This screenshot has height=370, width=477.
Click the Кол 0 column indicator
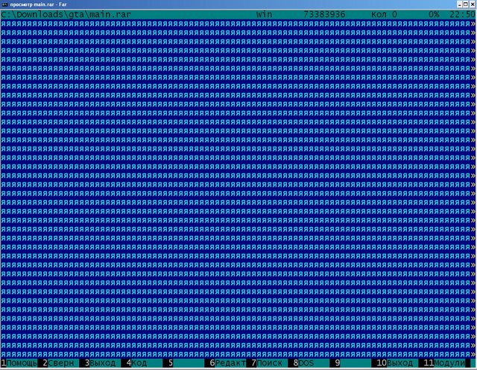tap(385, 14)
